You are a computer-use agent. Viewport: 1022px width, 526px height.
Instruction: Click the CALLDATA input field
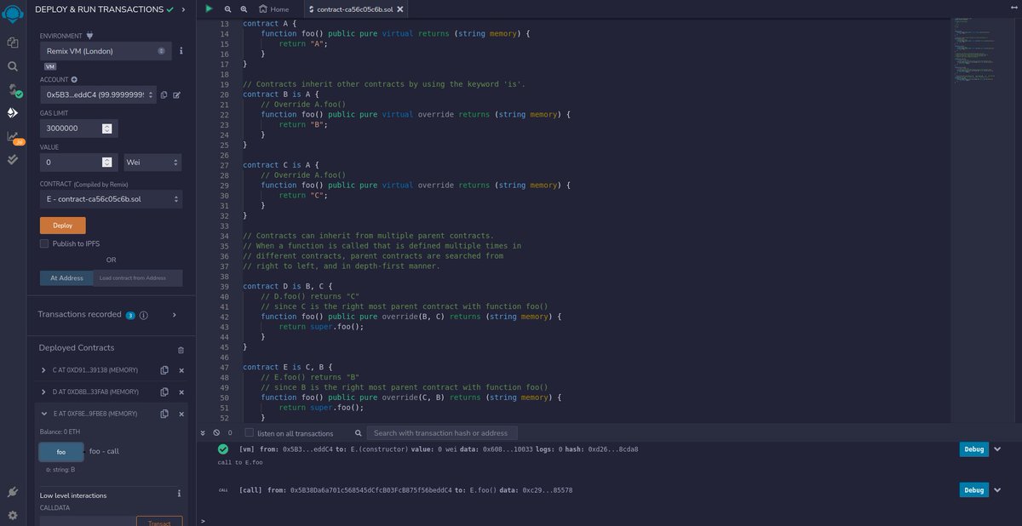pyautogui.click(x=88, y=521)
